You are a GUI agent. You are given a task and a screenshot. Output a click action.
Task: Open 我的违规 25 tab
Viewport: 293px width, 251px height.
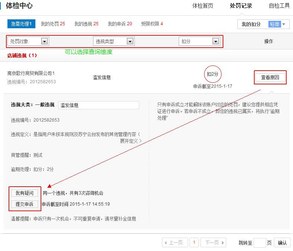[x=86, y=24]
